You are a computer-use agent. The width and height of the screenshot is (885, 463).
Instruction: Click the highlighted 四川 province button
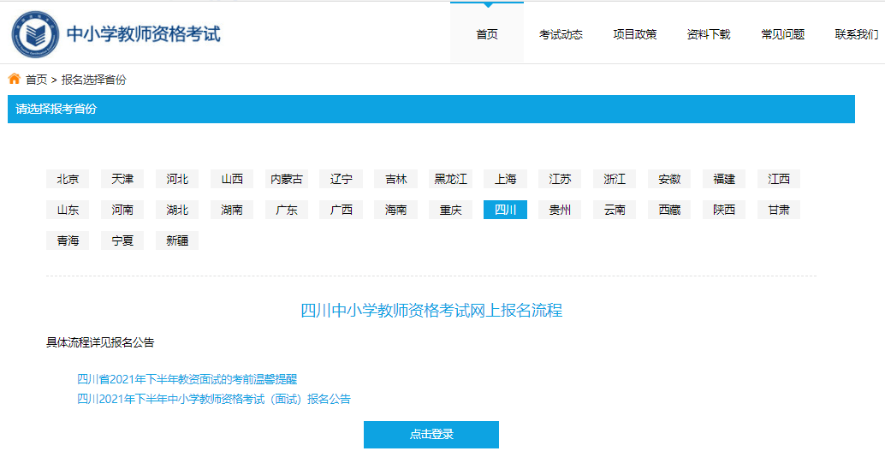(x=506, y=210)
